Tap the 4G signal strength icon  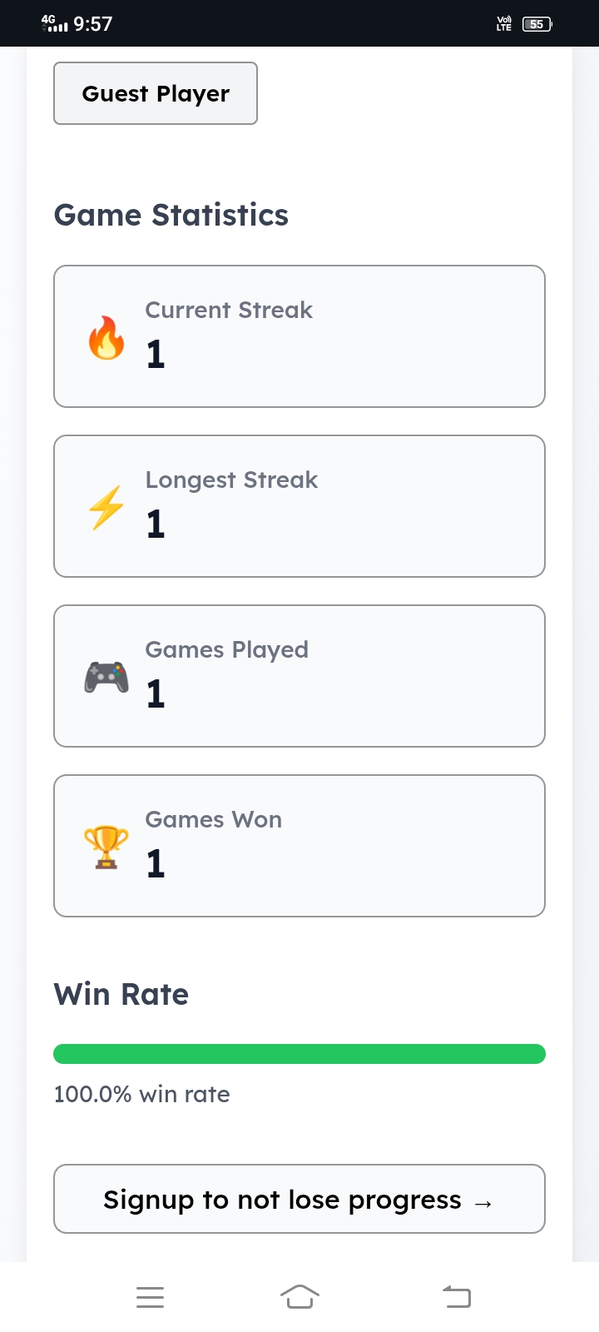[x=55, y=24]
